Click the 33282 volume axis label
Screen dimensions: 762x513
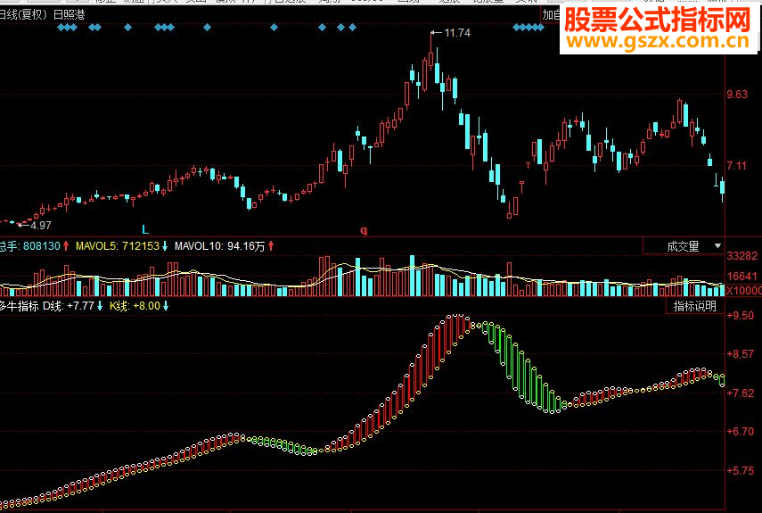[x=742, y=256]
